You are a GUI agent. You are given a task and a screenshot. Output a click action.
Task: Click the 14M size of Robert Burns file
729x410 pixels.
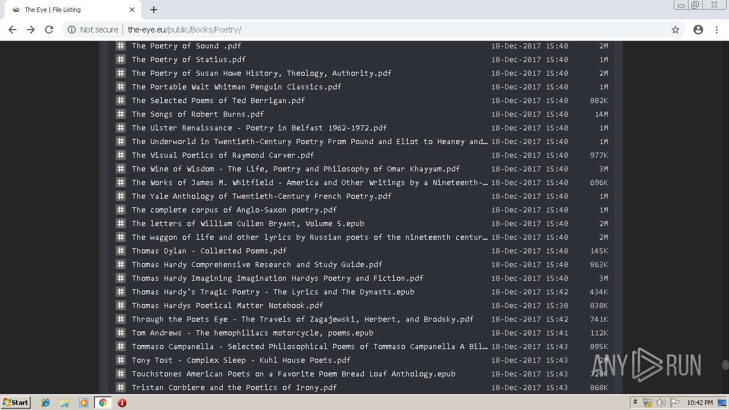click(x=601, y=114)
